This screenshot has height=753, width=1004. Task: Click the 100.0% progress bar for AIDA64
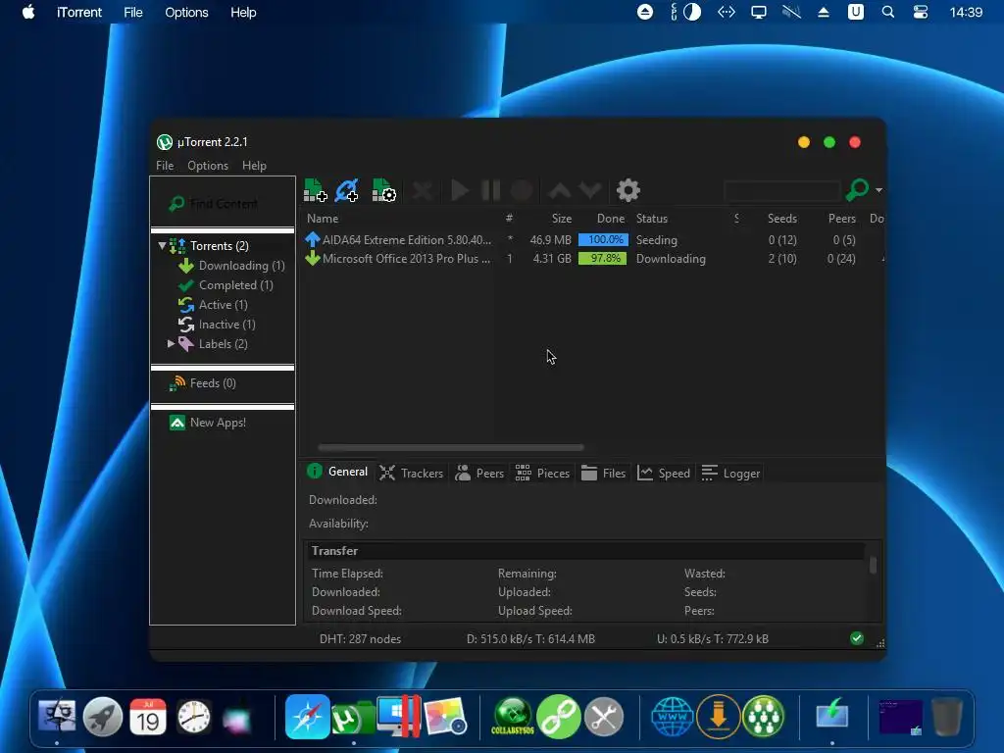[x=603, y=240]
